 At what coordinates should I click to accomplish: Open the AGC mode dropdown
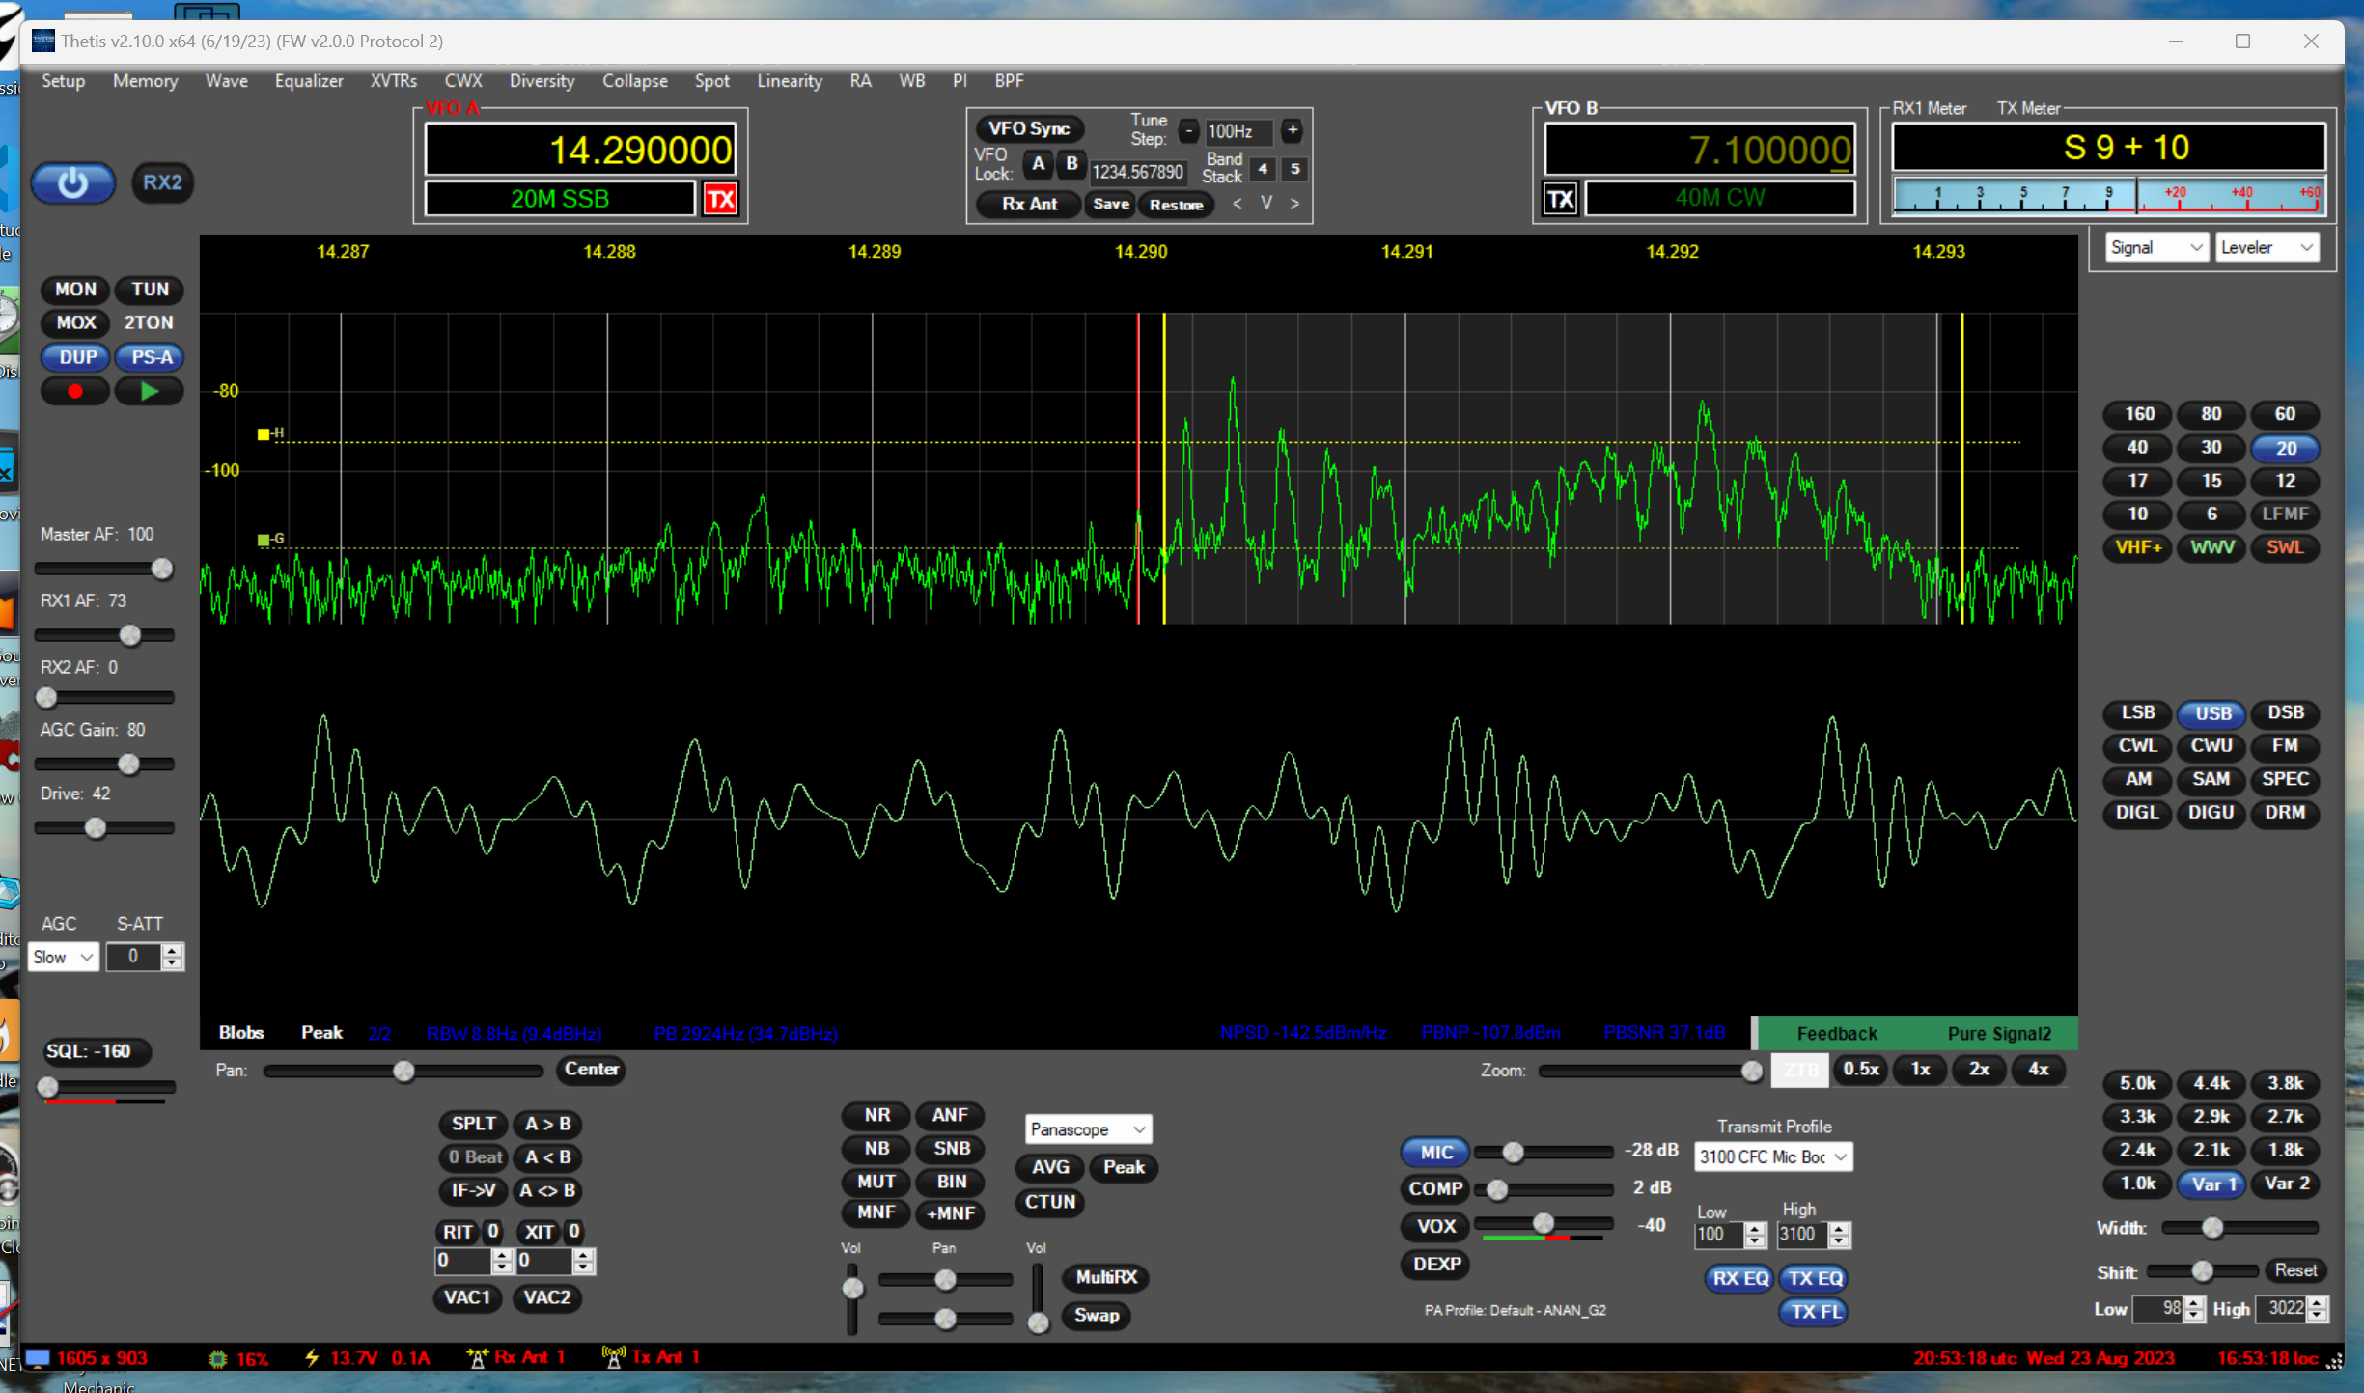(x=63, y=957)
